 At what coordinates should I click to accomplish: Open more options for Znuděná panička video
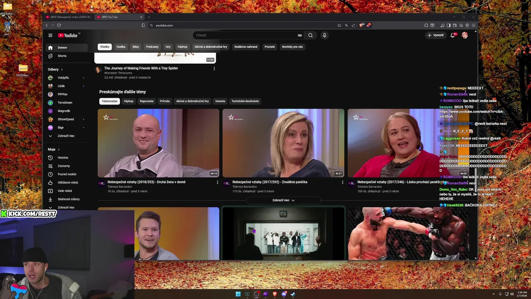342,182
